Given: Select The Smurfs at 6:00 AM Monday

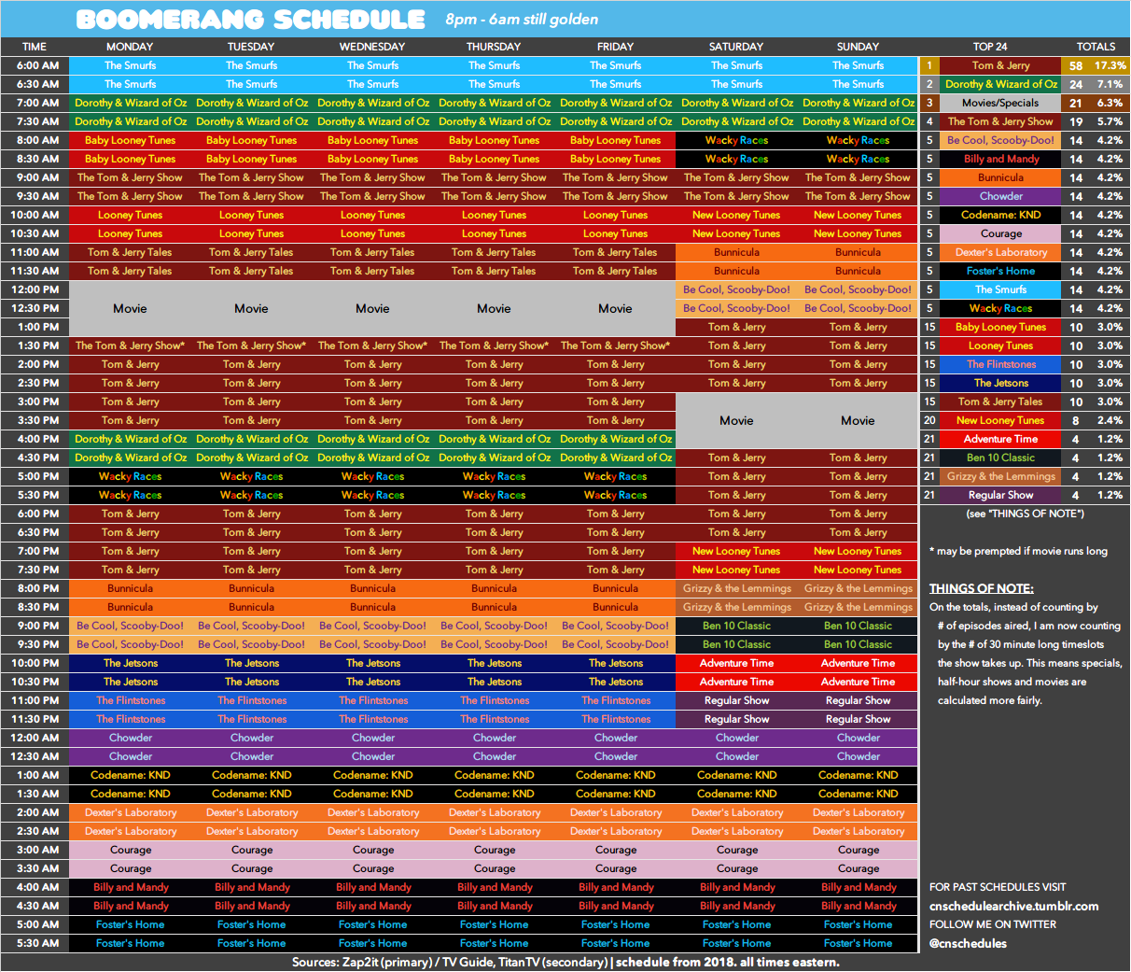Looking at the screenshot, I should pos(130,65).
